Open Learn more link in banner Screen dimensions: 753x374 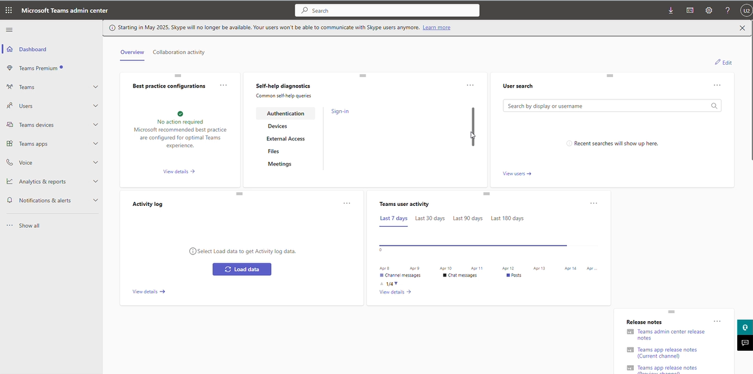click(x=436, y=27)
